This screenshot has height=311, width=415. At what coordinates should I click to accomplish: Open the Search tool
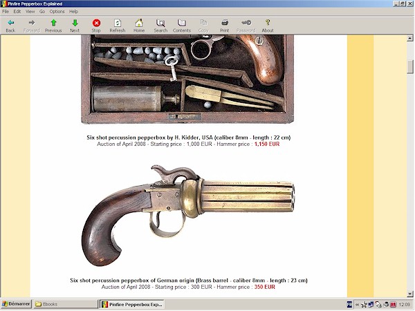click(160, 26)
